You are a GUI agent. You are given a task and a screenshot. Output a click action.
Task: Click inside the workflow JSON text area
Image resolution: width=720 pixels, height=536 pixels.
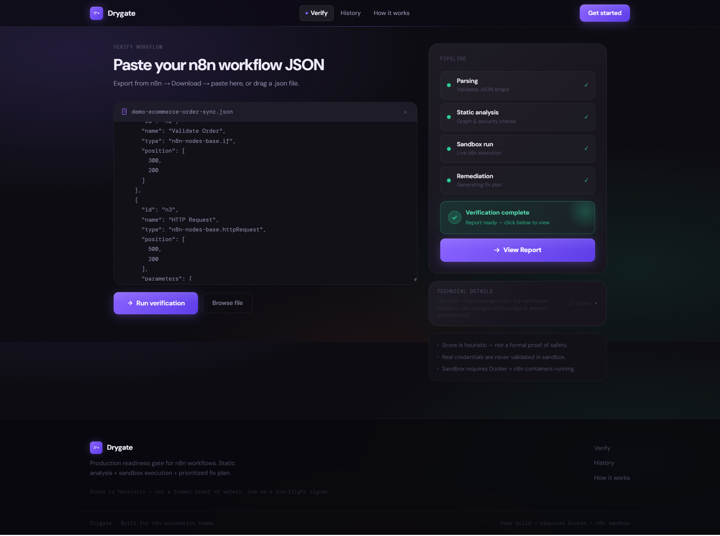(265, 203)
